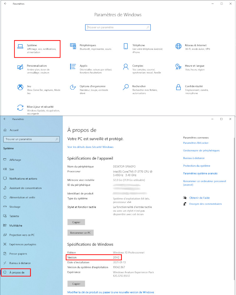Open Paramètres système avancés link

pos(200,173)
